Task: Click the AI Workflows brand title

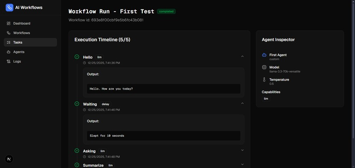Action: click(x=29, y=7)
